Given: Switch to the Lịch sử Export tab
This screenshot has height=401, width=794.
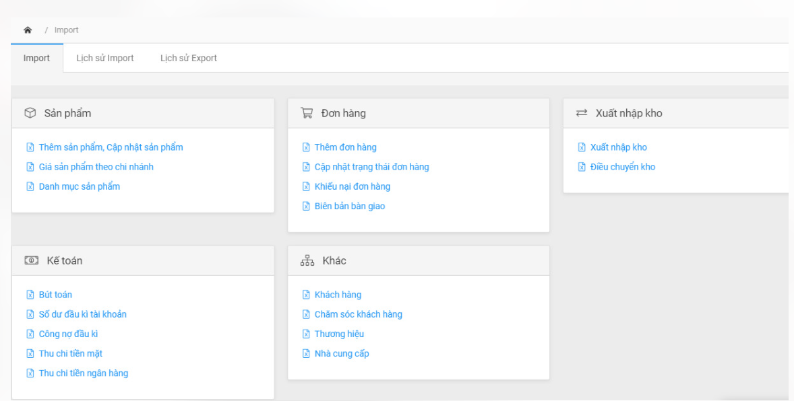Looking at the screenshot, I should [188, 58].
